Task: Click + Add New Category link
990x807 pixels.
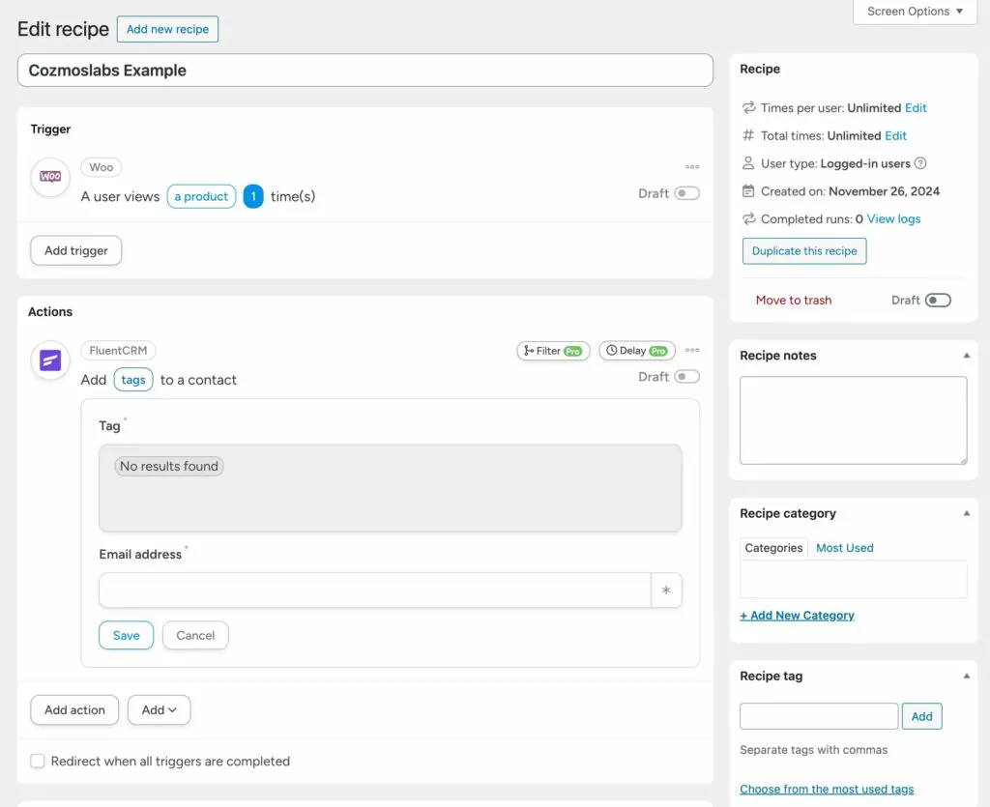Action: point(797,616)
